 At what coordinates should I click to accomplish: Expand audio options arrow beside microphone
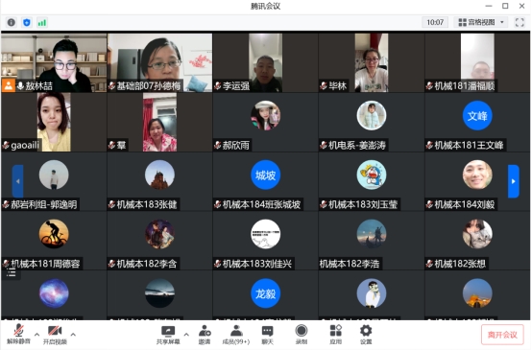point(36,335)
